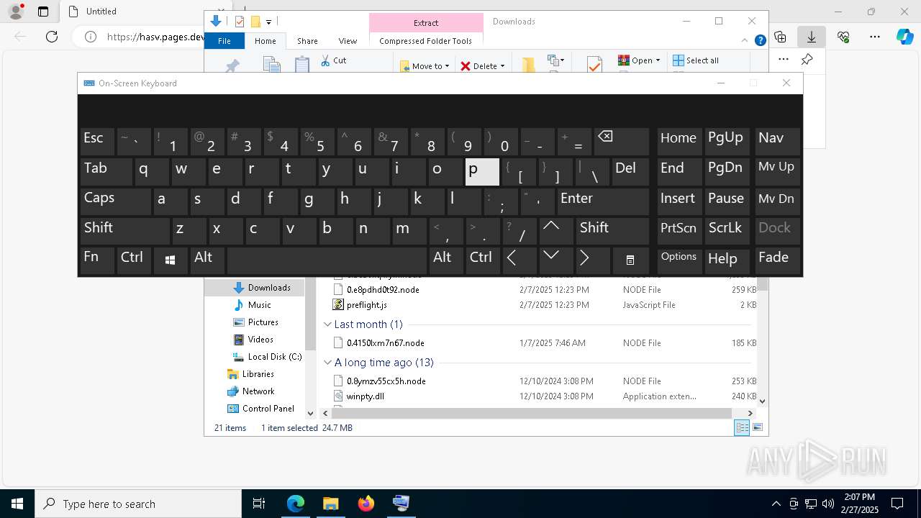Click the Properties checkmark icon in ribbon
This screenshot has width=921, height=518.
pyautogui.click(x=594, y=65)
